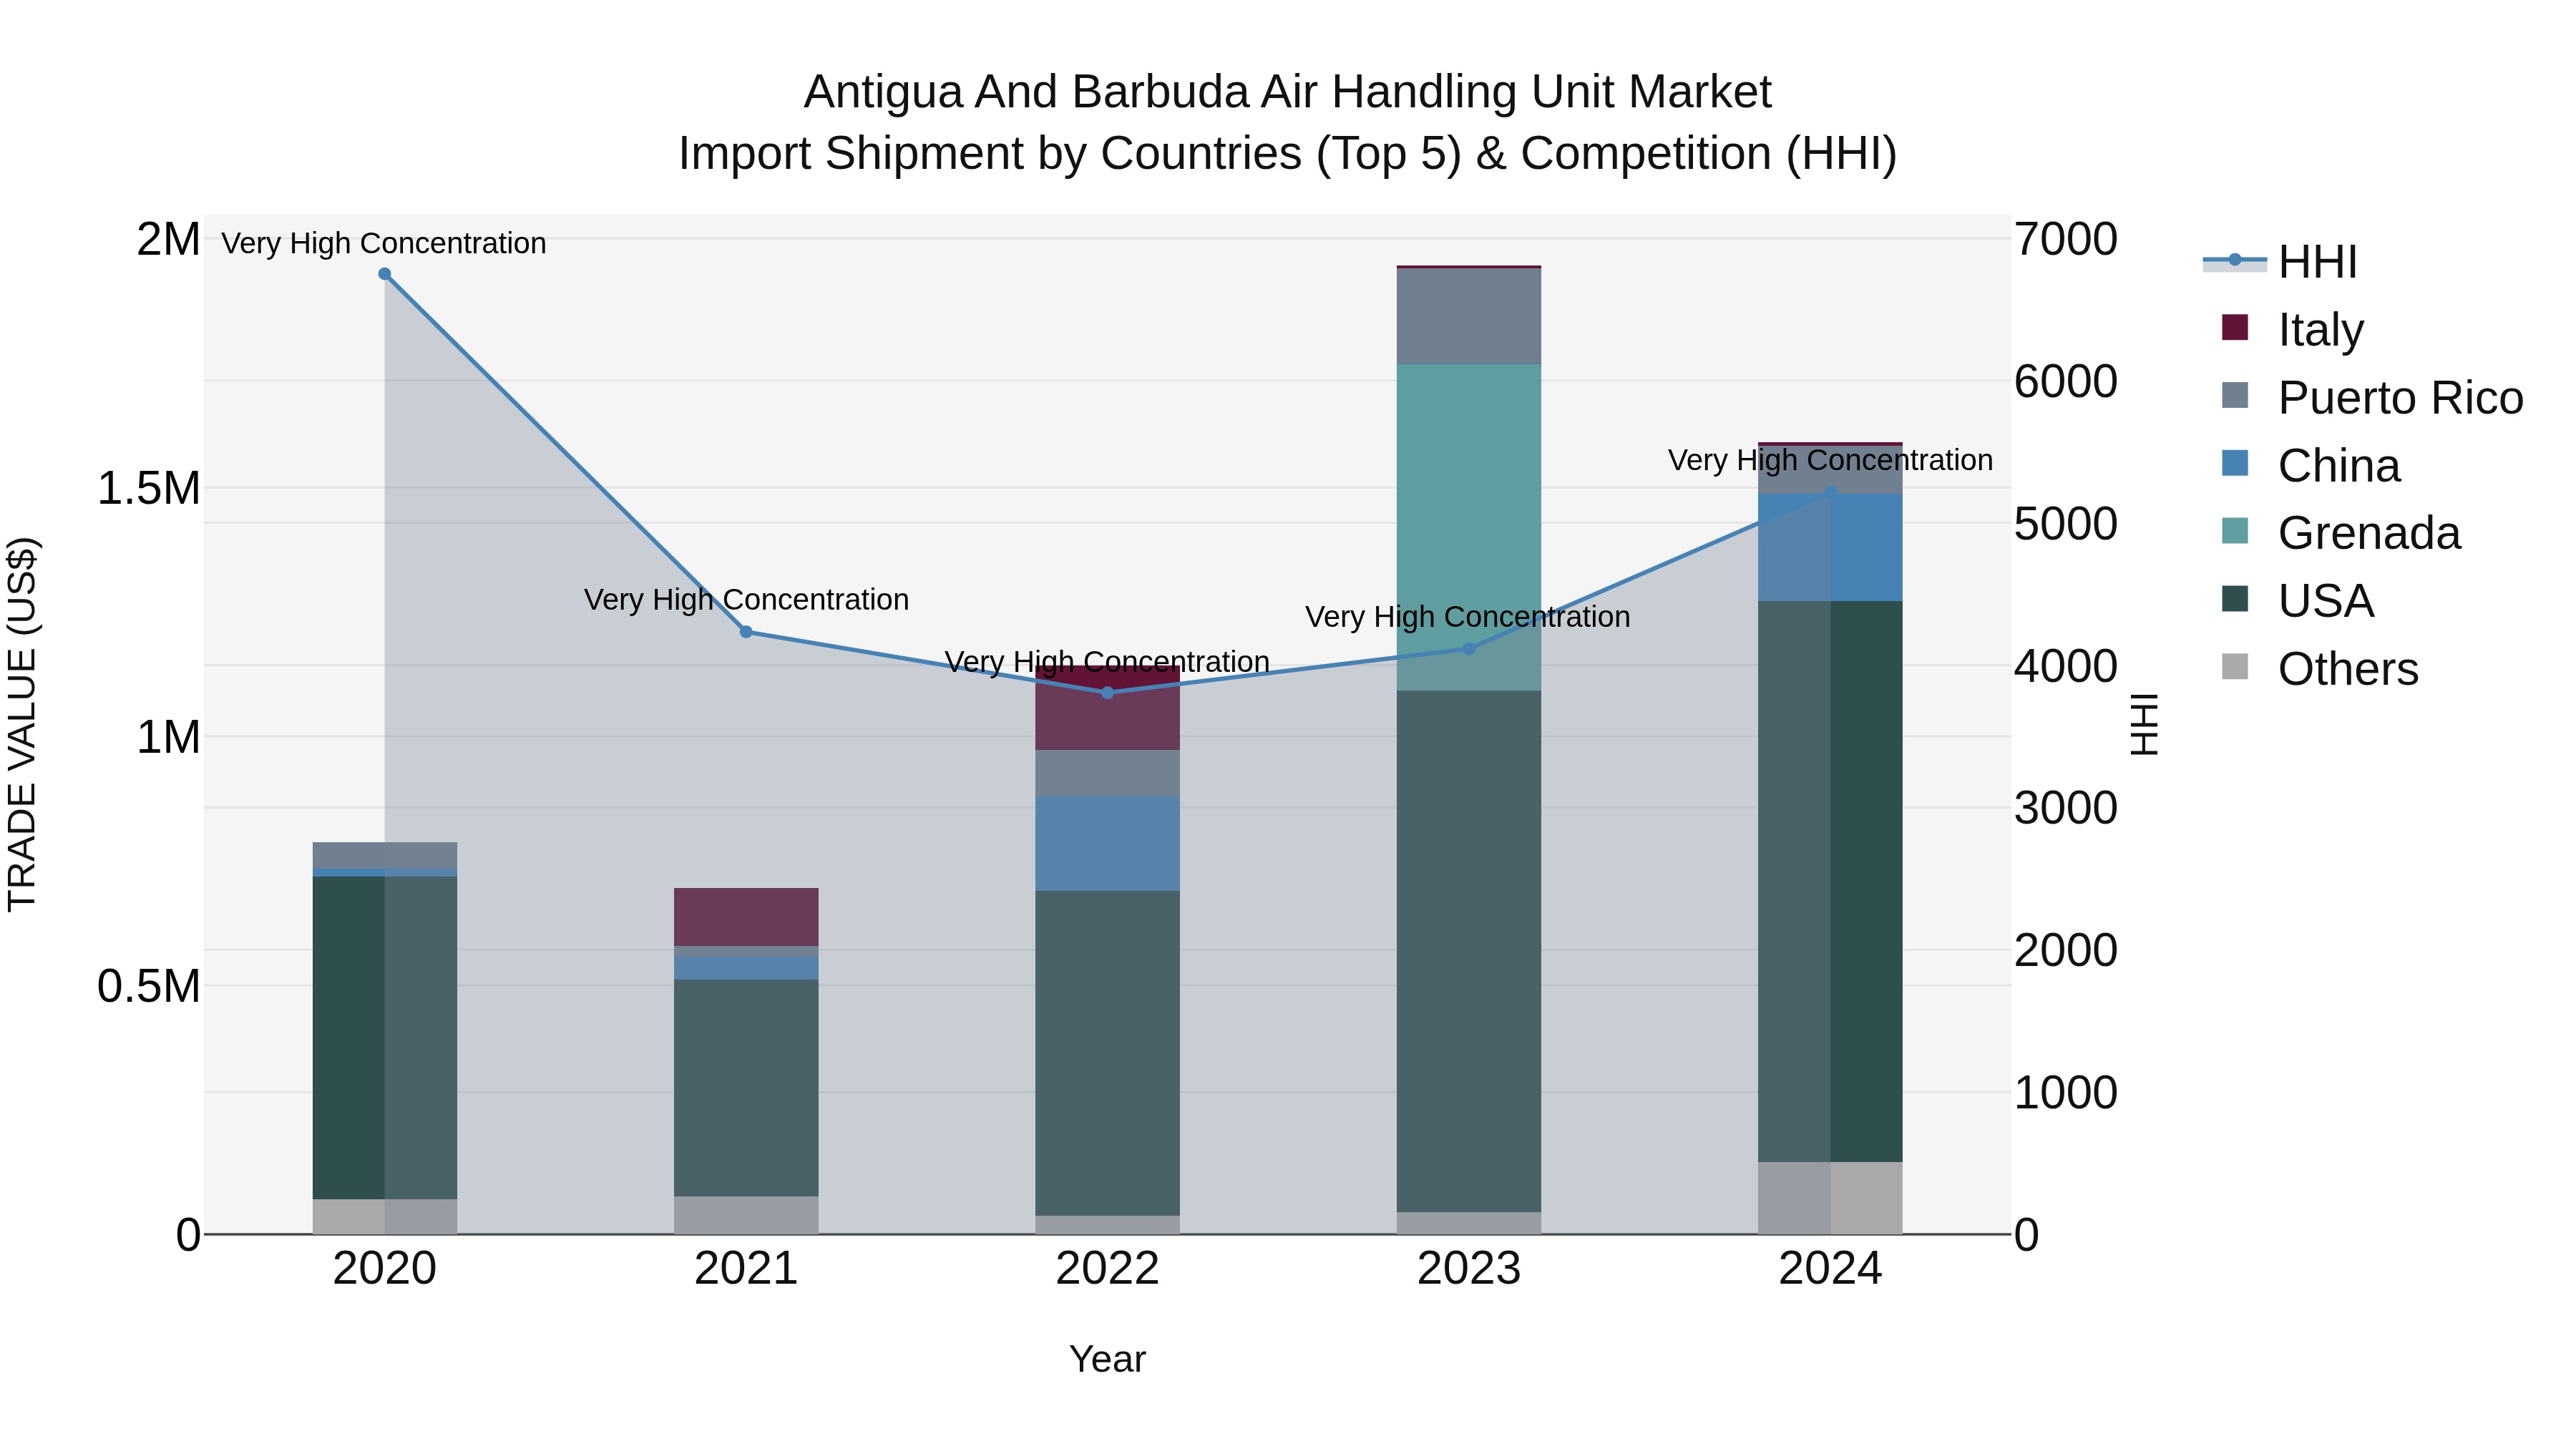
Task: Click the 7000 right axis tick
Action: tap(2066, 239)
